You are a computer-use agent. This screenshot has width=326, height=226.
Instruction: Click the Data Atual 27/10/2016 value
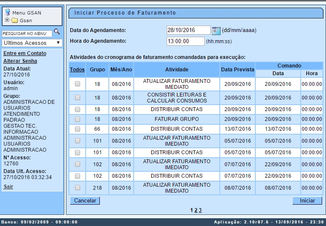pyautogui.click(x=17, y=75)
